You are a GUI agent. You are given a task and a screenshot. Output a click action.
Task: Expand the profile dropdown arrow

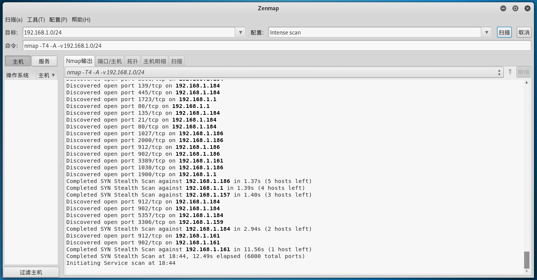487,33
